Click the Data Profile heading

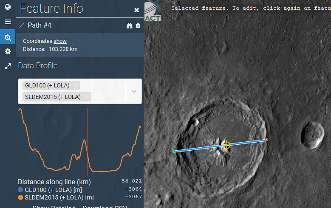pyautogui.click(x=38, y=66)
